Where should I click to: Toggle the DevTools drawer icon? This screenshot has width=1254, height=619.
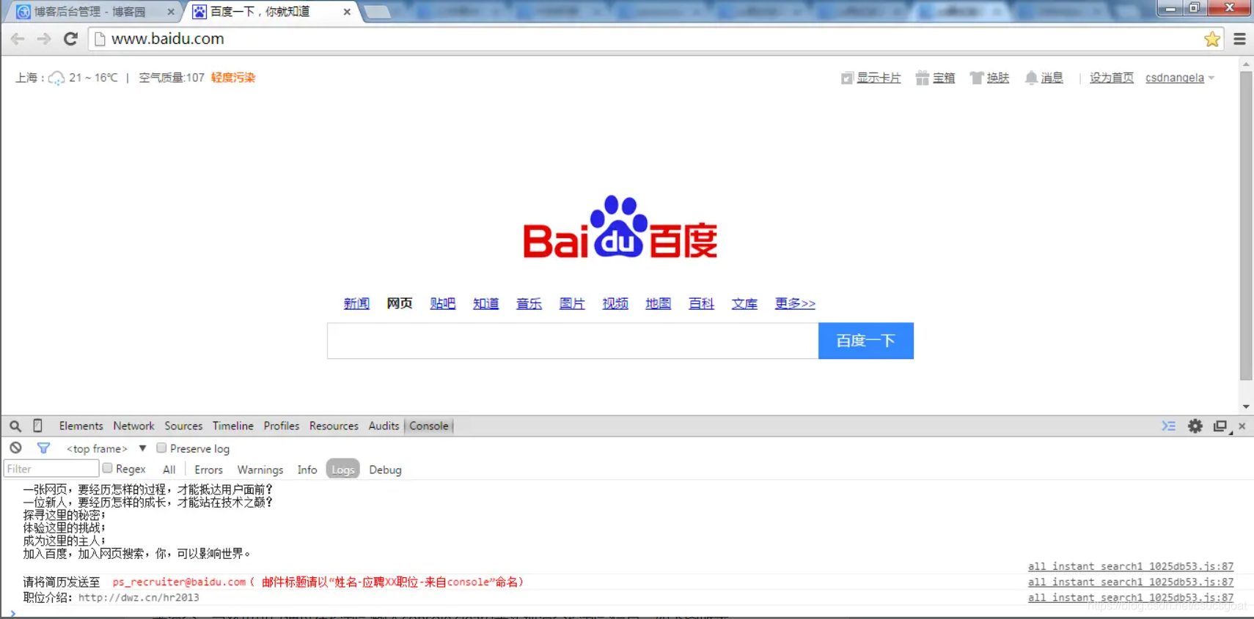[1169, 426]
